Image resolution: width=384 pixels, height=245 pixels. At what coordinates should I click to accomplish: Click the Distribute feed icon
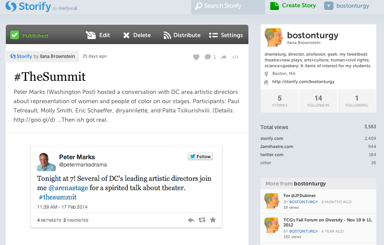click(167, 36)
